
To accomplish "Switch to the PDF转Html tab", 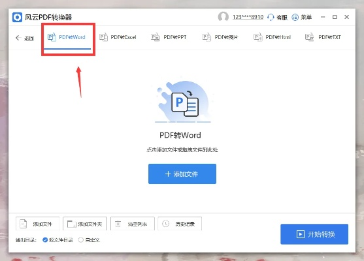I will (272, 37).
